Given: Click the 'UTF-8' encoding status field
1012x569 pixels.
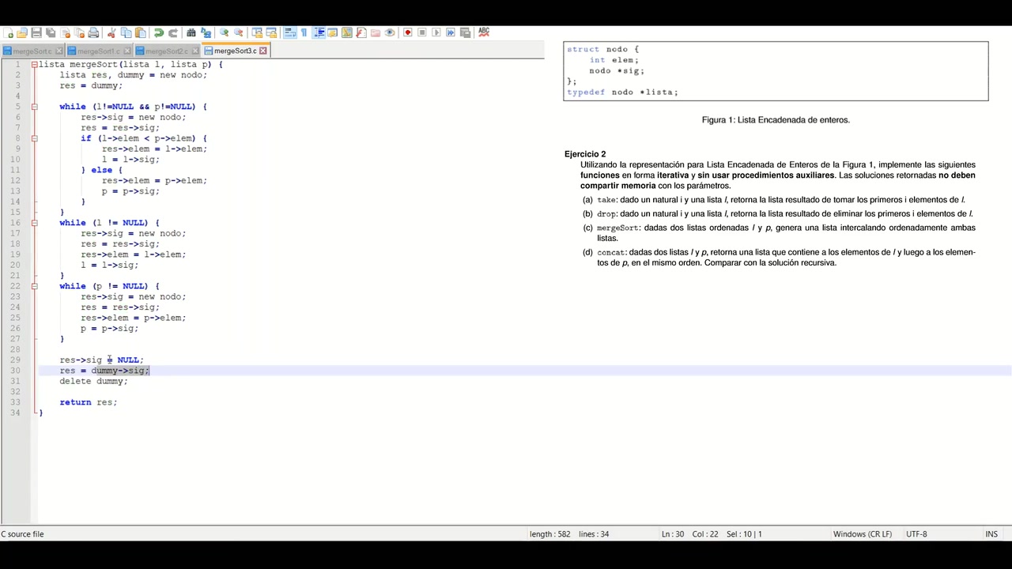Looking at the screenshot, I should click(x=916, y=534).
